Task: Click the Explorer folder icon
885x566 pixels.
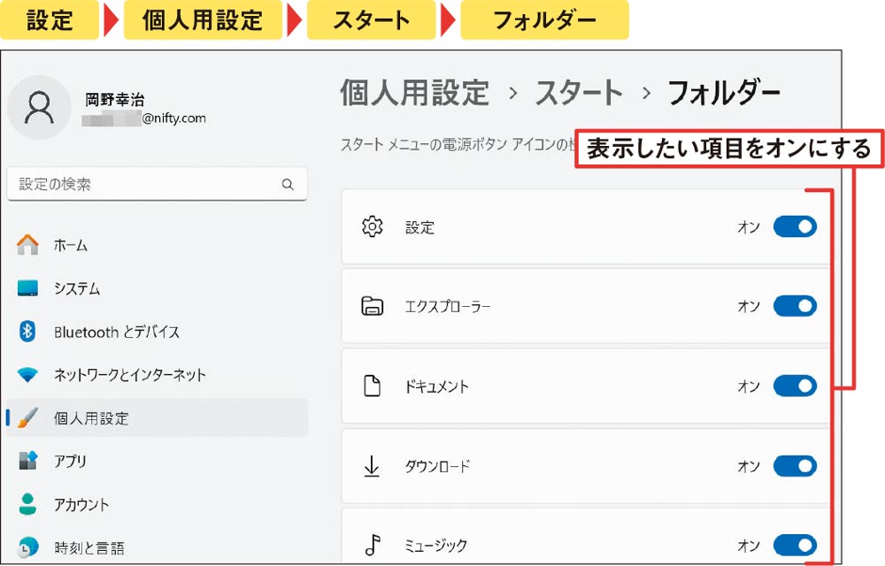Action: point(372,306)
